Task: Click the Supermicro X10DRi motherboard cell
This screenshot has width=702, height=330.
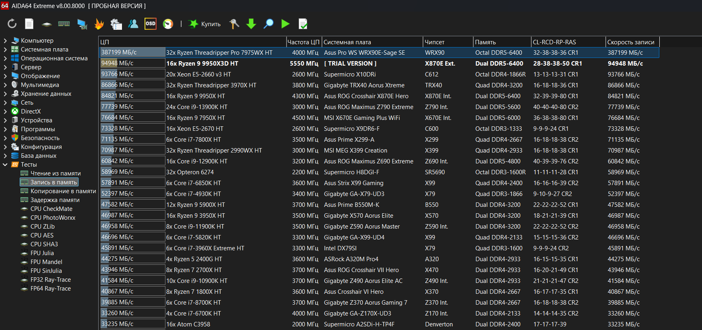Action: [350, 74]
